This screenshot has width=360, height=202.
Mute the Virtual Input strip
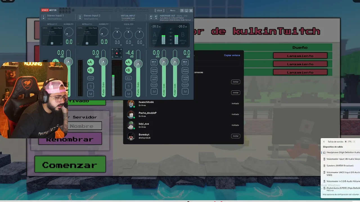(x=129, y=94)
